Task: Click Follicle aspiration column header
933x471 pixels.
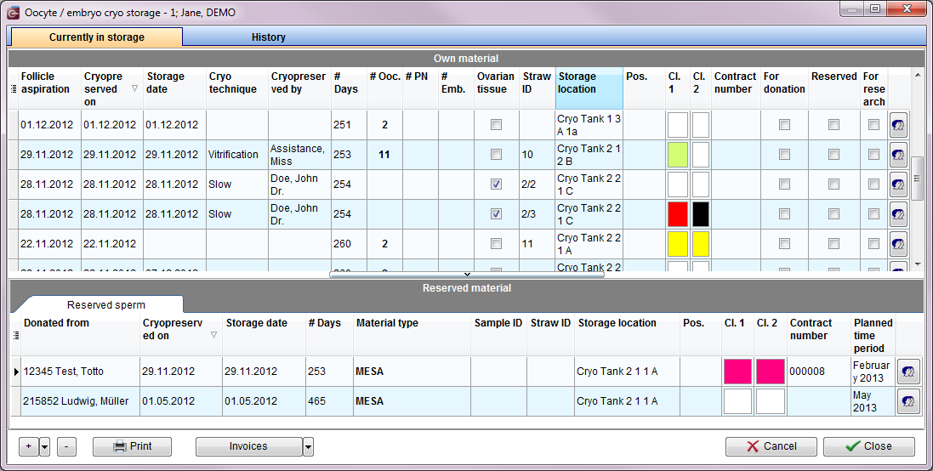Action: tap(49, 88)
